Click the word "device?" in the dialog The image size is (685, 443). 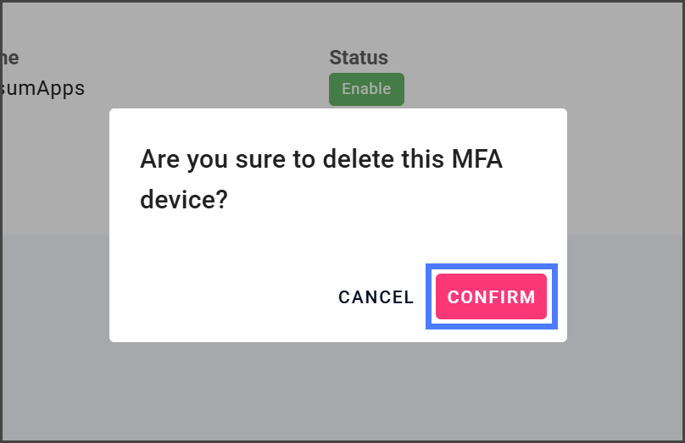coord(183,200)
